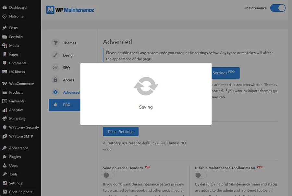Click 'Send no-cache Headers' label

123,168
